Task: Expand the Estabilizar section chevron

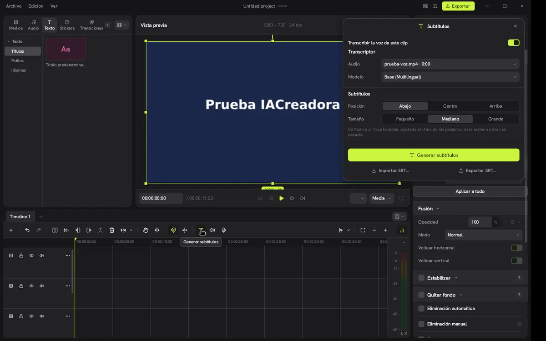Action: tap(456, 278)
